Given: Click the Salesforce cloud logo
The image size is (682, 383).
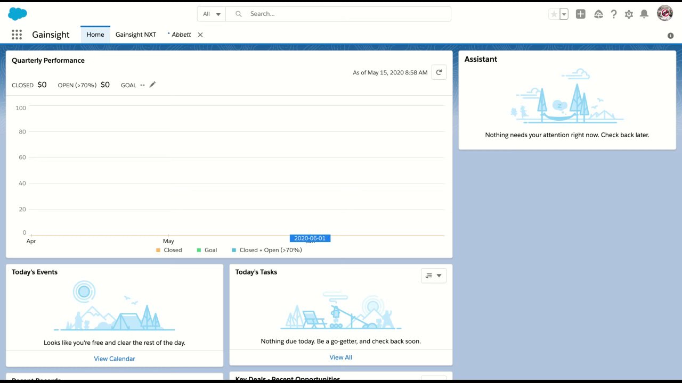Looking at the screenshot, I should coord(18,14).
